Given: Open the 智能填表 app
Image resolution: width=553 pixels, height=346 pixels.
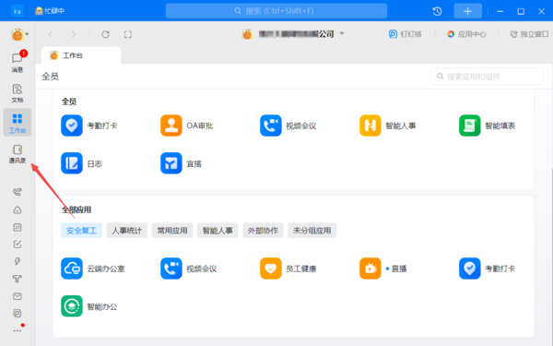Looking at the screenshot, I should click(x=487, y=125).
